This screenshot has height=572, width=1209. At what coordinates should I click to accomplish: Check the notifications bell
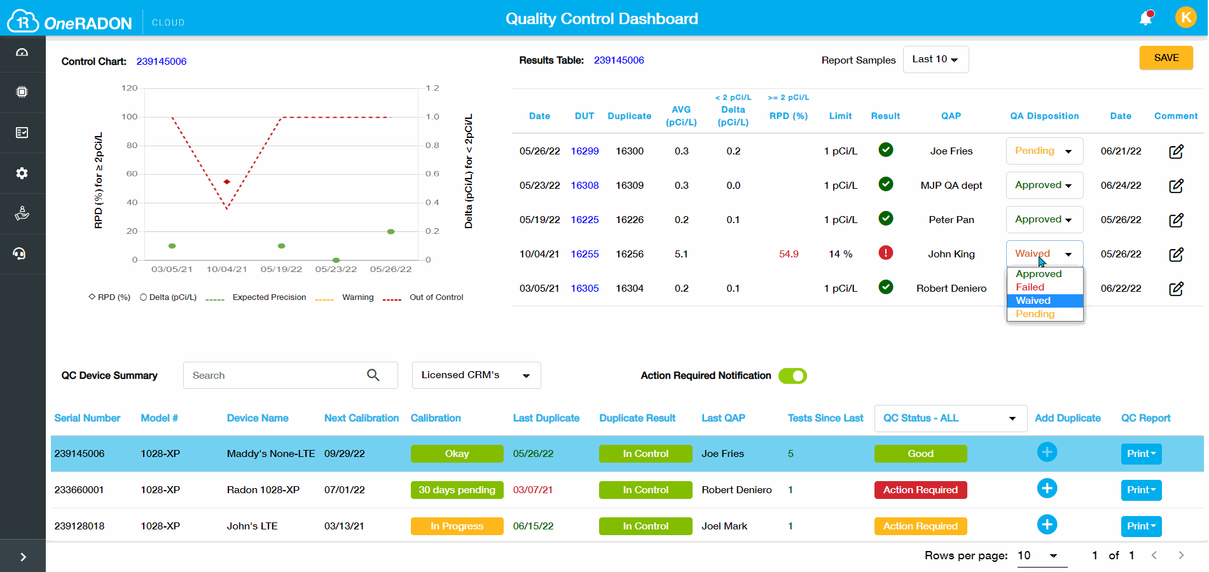(1146, 18)
